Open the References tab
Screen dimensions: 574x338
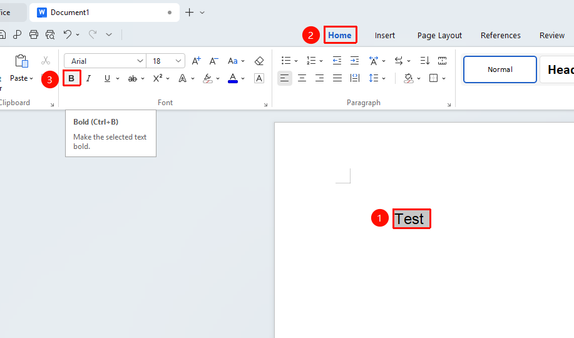point(500,35)
